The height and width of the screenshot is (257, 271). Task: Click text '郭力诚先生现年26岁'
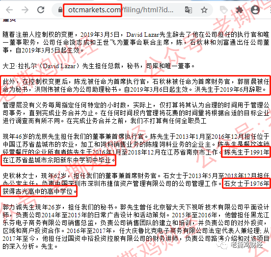click(32, 207)
